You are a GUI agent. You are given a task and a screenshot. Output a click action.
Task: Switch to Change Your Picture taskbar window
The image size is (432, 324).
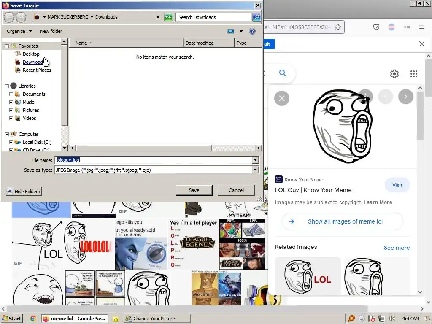click(x=157, y=319)
